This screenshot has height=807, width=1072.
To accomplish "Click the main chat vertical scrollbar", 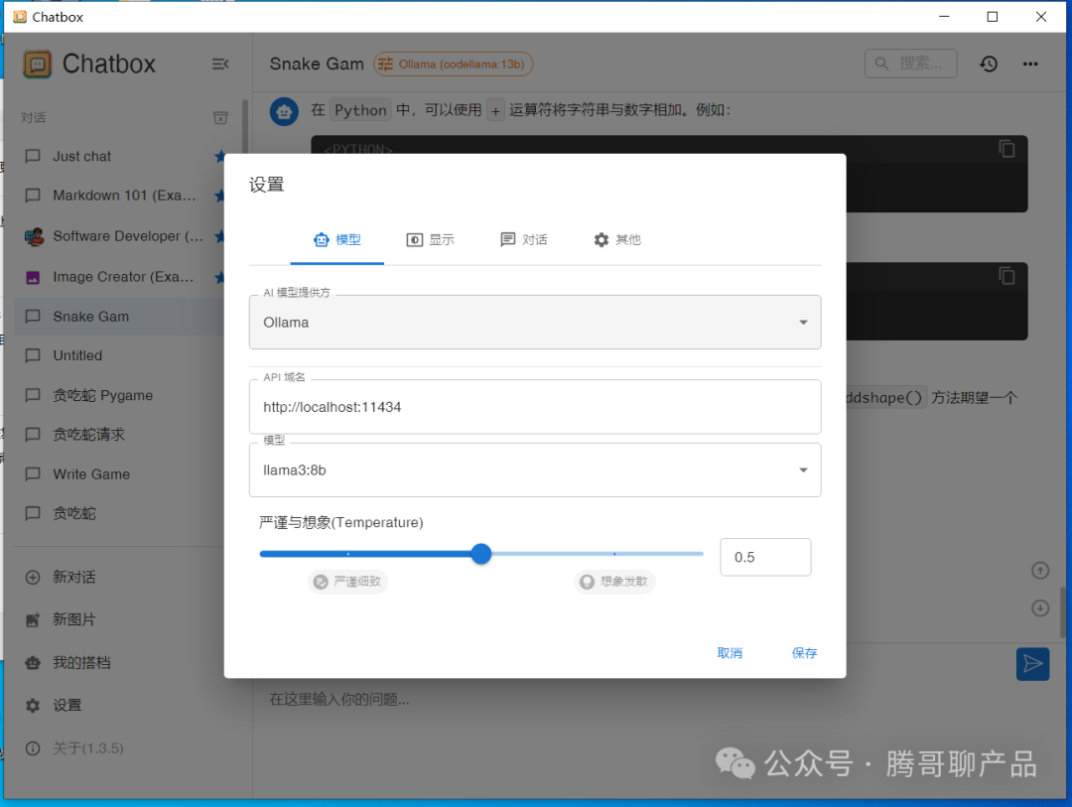I will [1062, 612].
